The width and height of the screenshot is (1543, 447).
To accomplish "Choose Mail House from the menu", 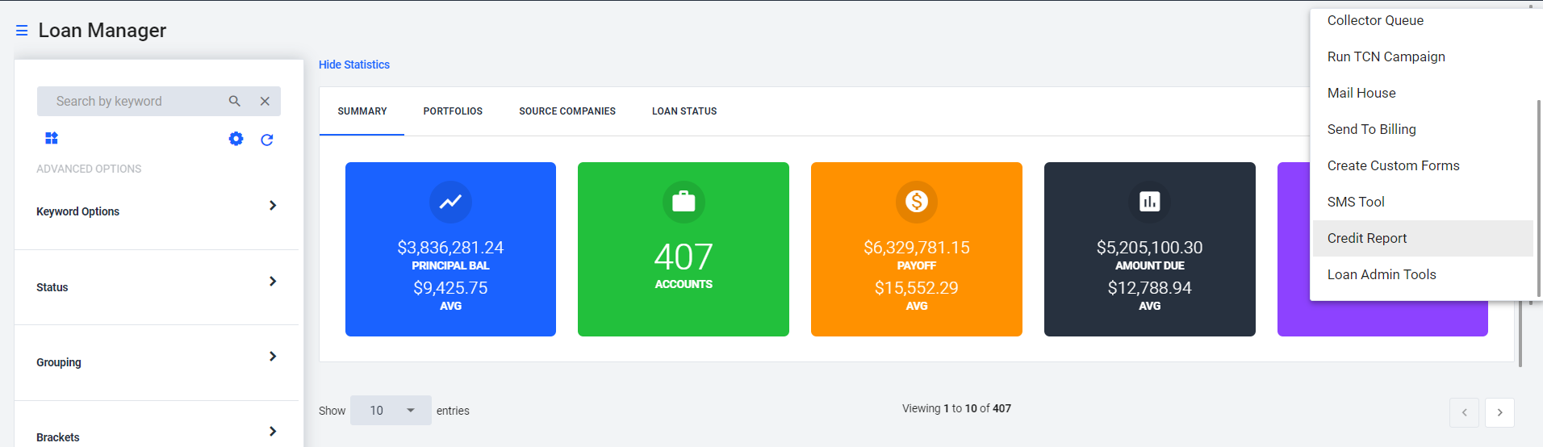I will 1423,93.
